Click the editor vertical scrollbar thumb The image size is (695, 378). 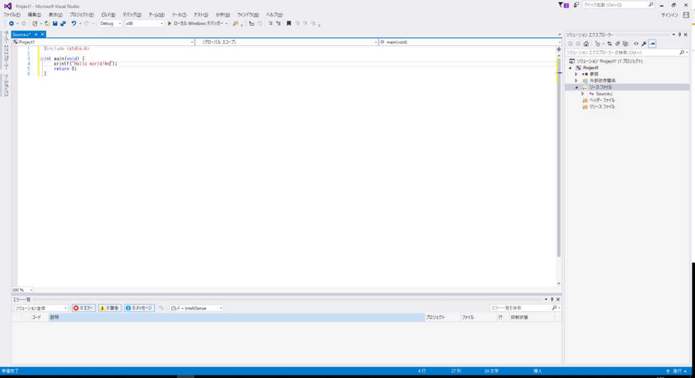coord(559,157)
